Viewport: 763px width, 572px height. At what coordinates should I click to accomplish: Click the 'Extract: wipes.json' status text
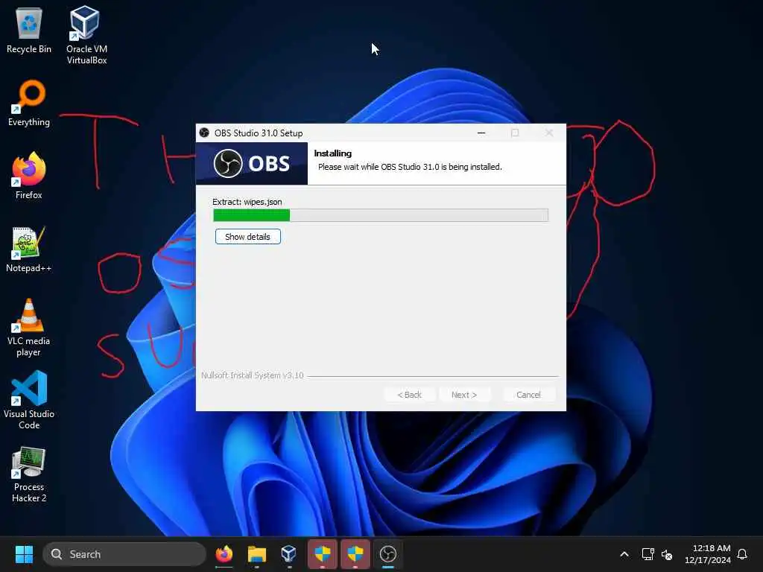click(247, 202)
